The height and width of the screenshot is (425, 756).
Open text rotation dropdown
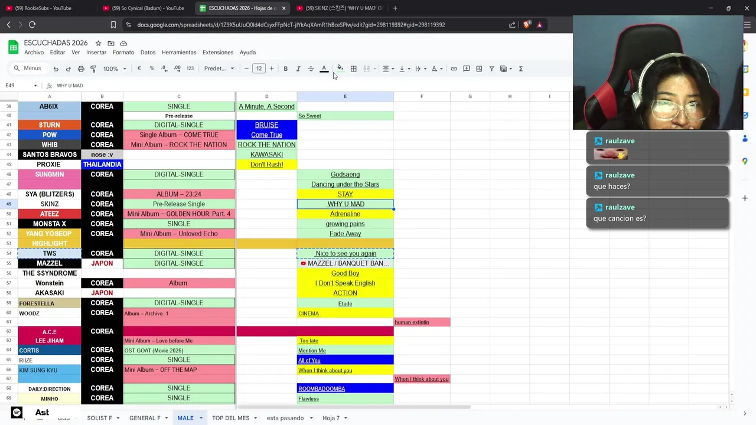point(436,68)
